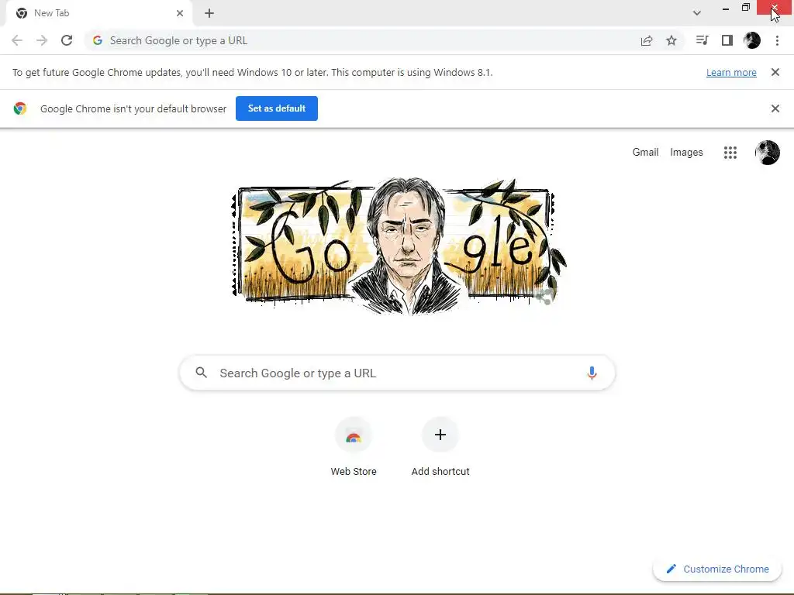Image resolution: width=794 pixels, height=595 pixels.
Task: Open a new tab with plus button
Action: point(209,13)
